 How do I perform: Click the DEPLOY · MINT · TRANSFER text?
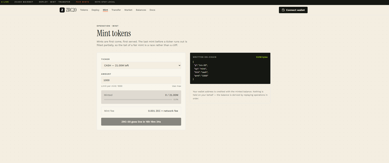pyautogui.click(x=54, y=2)
